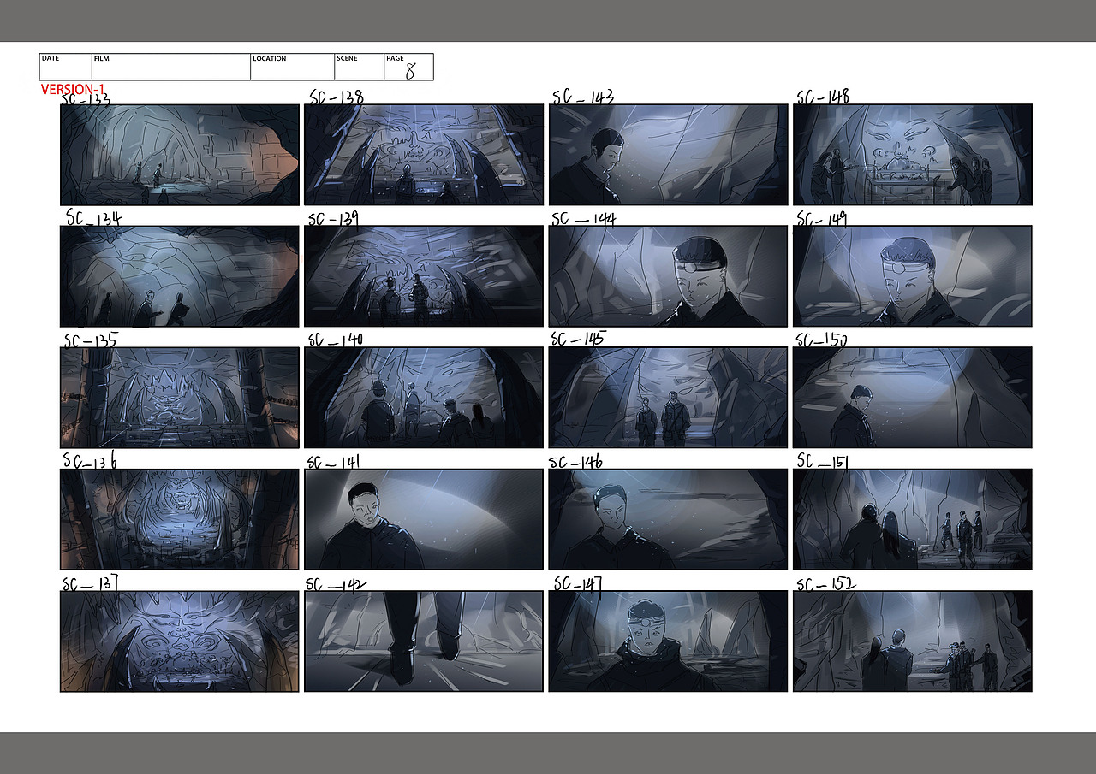
Task: Open storyboard frame SC-151
Action: tap(913, 519)
